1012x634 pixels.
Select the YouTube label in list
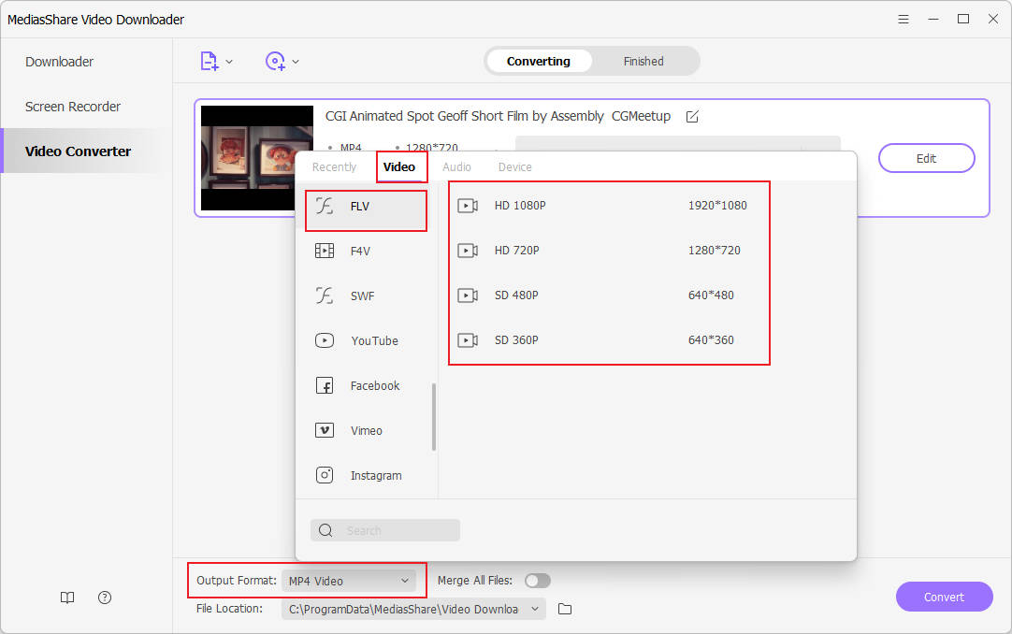[374, 340]
